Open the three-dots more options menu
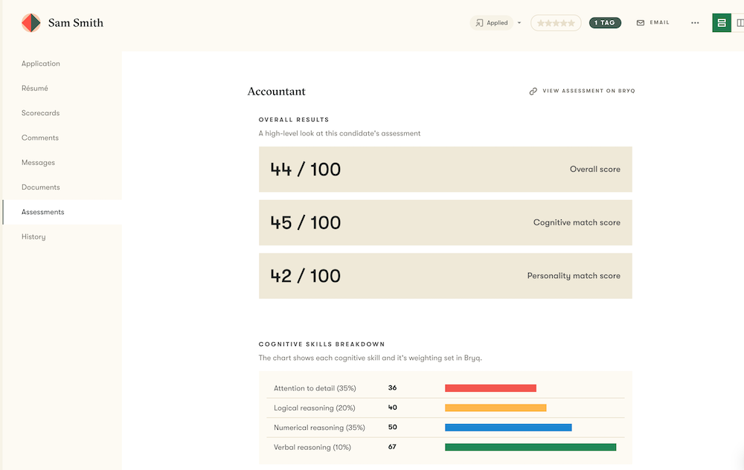 pos(695,23)
